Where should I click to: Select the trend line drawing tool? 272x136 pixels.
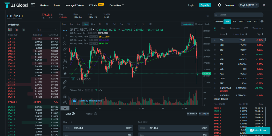point(65,36)
